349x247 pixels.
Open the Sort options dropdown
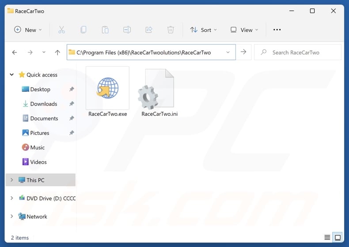point(203,30)
